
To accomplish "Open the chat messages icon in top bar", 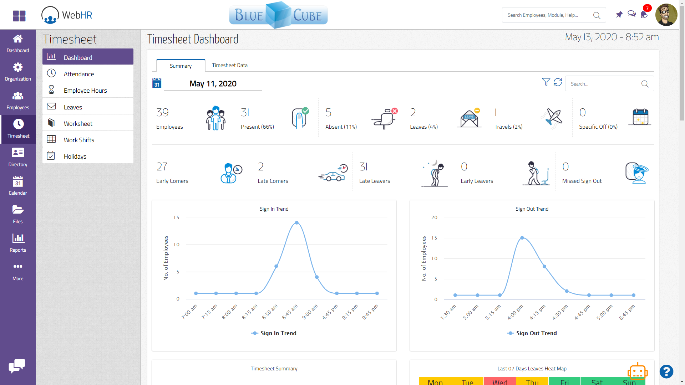I will [x=632, y=14].
